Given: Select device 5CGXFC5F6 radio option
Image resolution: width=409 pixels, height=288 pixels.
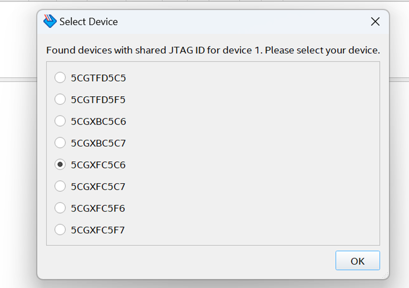Looking at the screenshot, I should [60, 208].
